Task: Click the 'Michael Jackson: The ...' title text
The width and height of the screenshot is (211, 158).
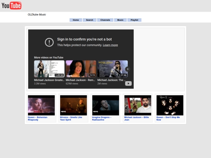Action: [111, 80]
